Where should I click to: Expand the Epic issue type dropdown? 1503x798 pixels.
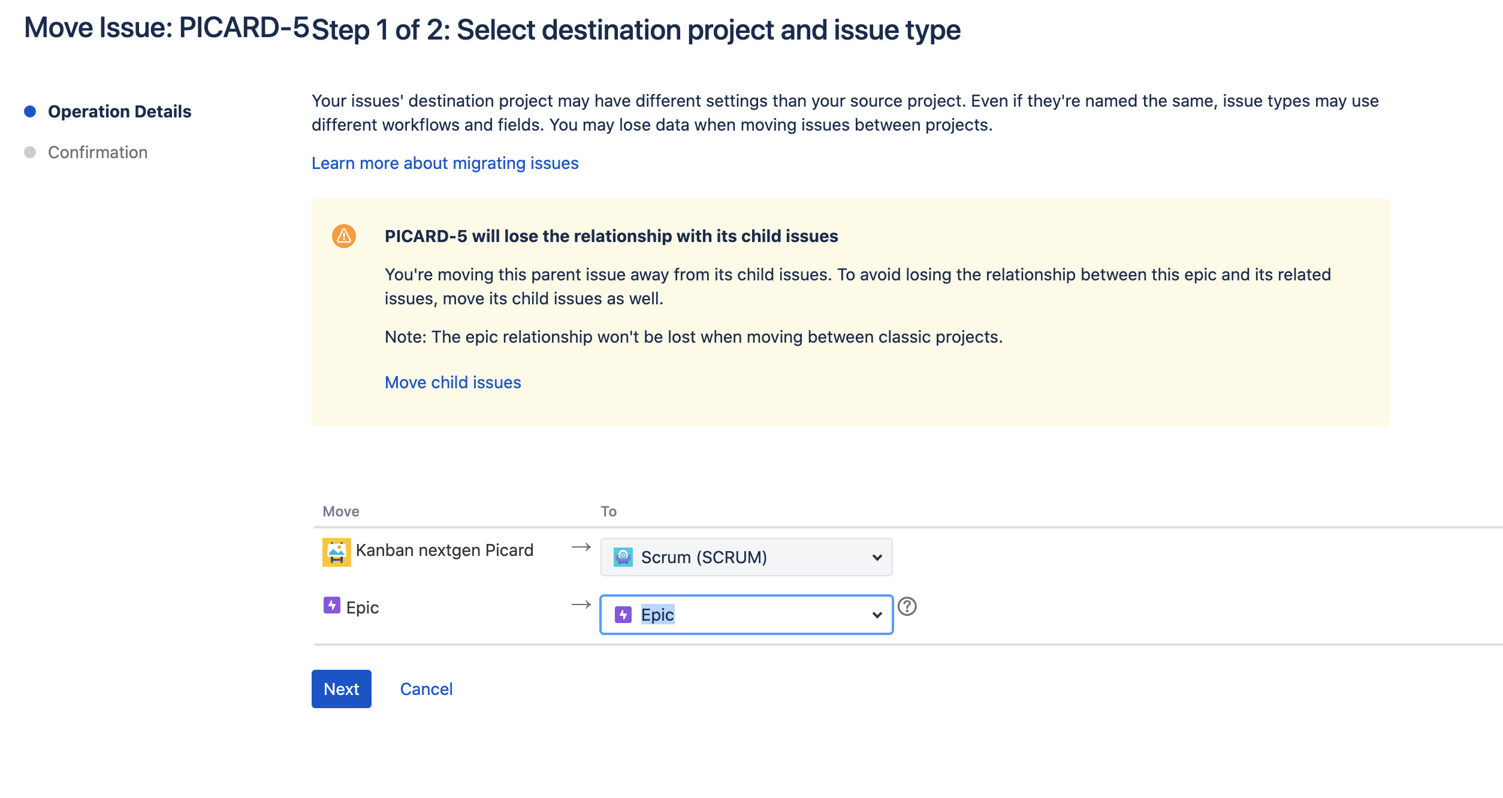coord(746,615)
